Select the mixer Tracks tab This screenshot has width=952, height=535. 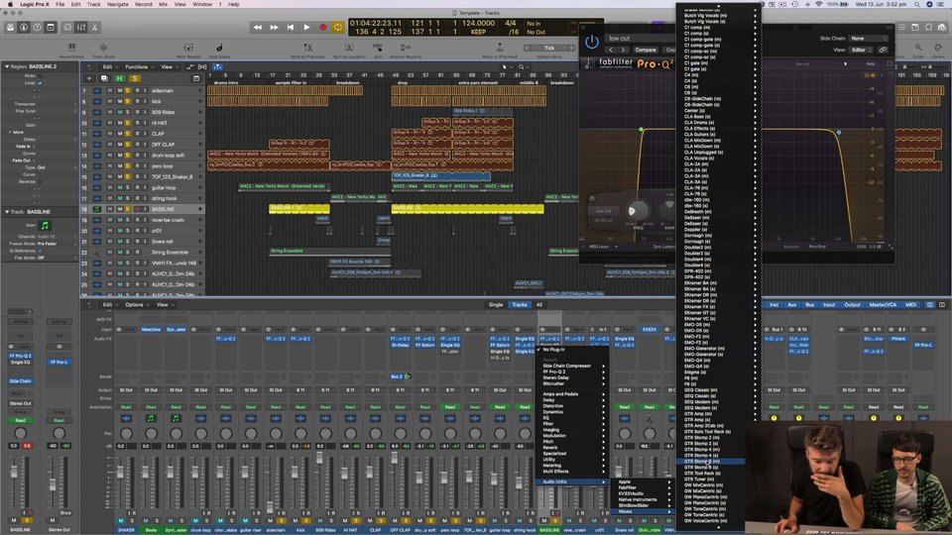tap(520, 305)
